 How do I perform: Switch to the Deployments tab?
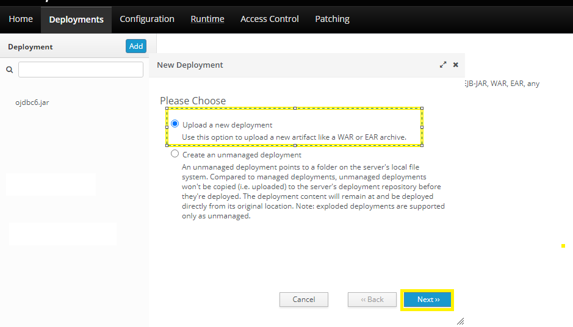[x=76, y=20]
